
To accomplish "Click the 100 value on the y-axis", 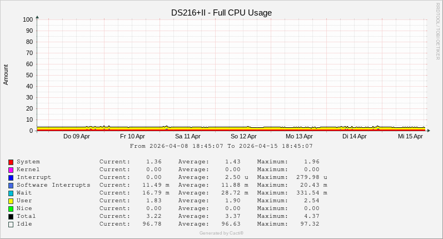I will pos(28,19).
